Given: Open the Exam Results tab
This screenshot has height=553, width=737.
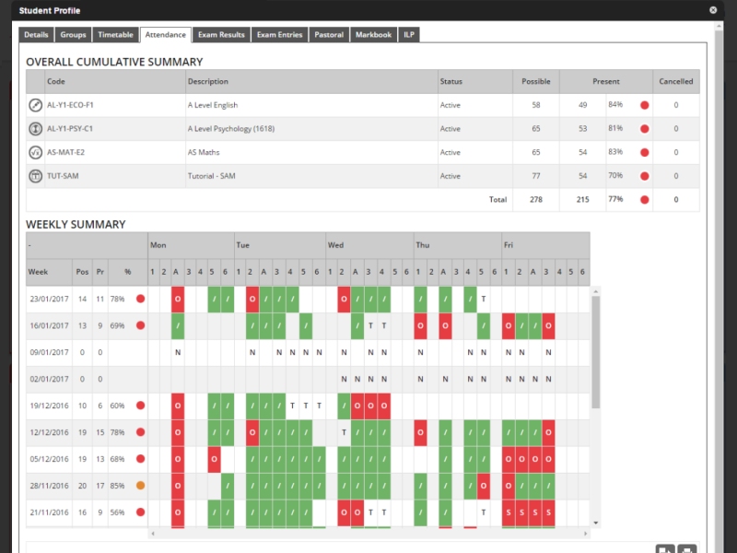Looking at the screenshot, I should [221, 35].
